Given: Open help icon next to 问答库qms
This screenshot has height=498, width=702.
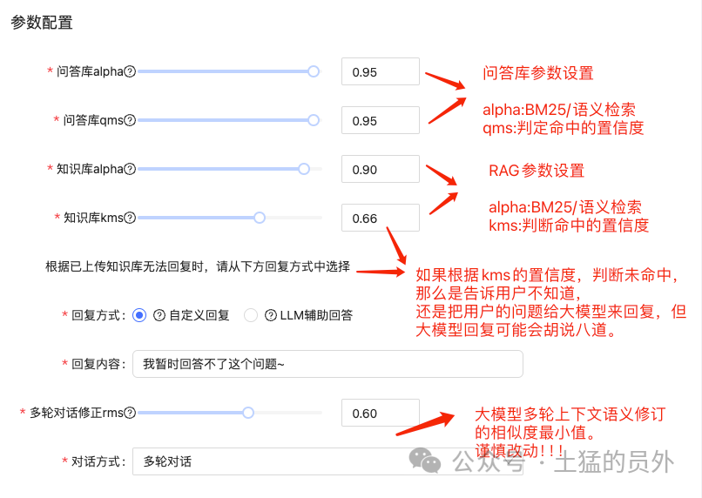Looking at the screenshot, I should pos(130,120).
